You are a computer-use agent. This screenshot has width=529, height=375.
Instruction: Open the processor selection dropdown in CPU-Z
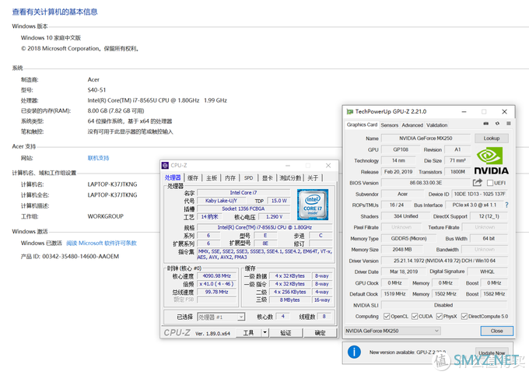click(221, 317)
